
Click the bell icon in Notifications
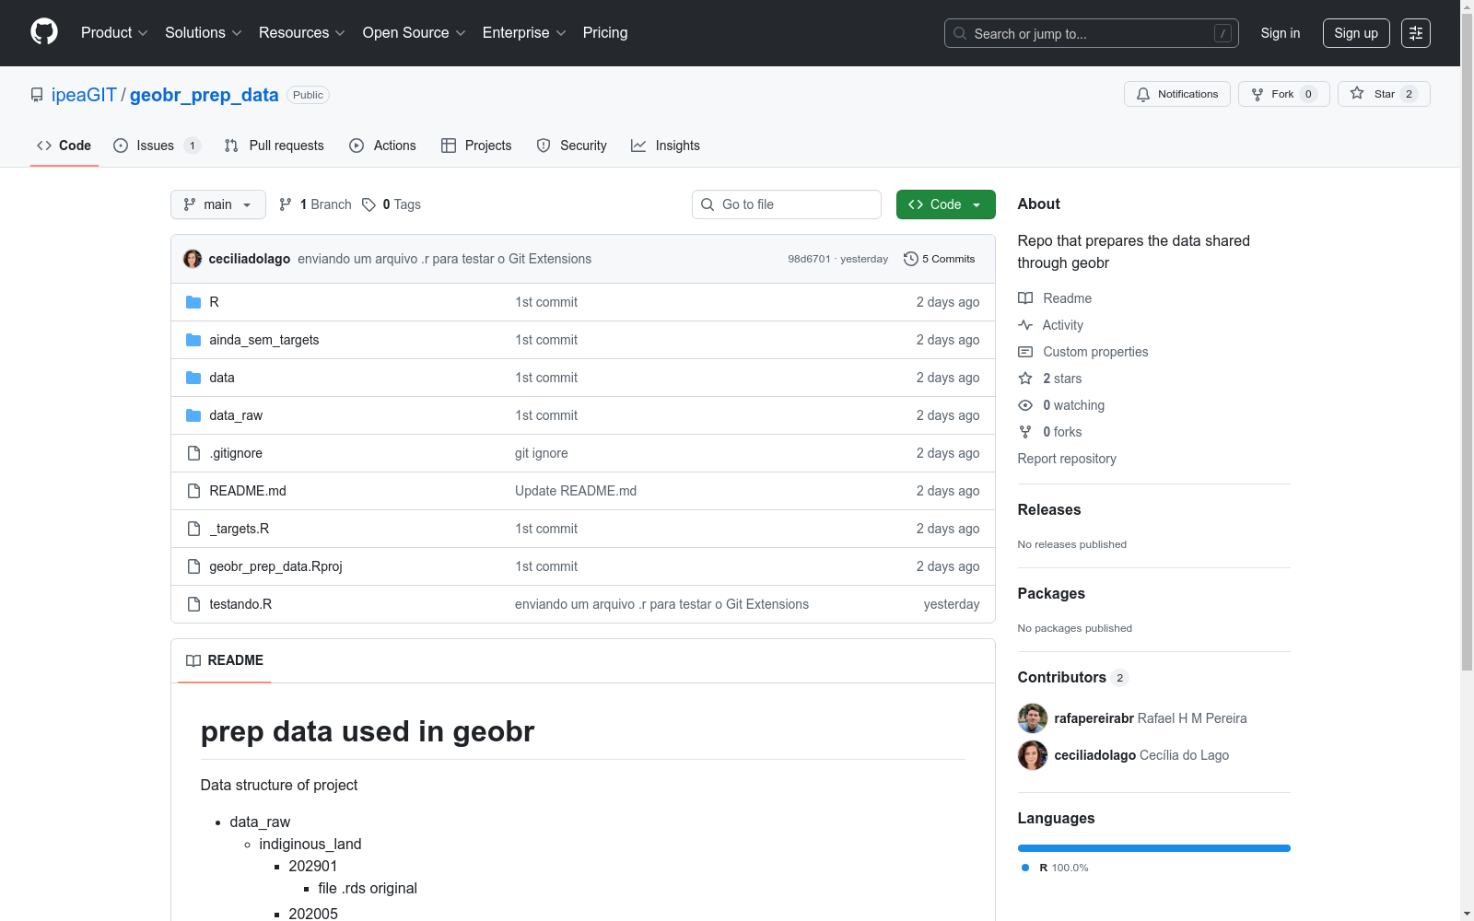point(1143,94)
